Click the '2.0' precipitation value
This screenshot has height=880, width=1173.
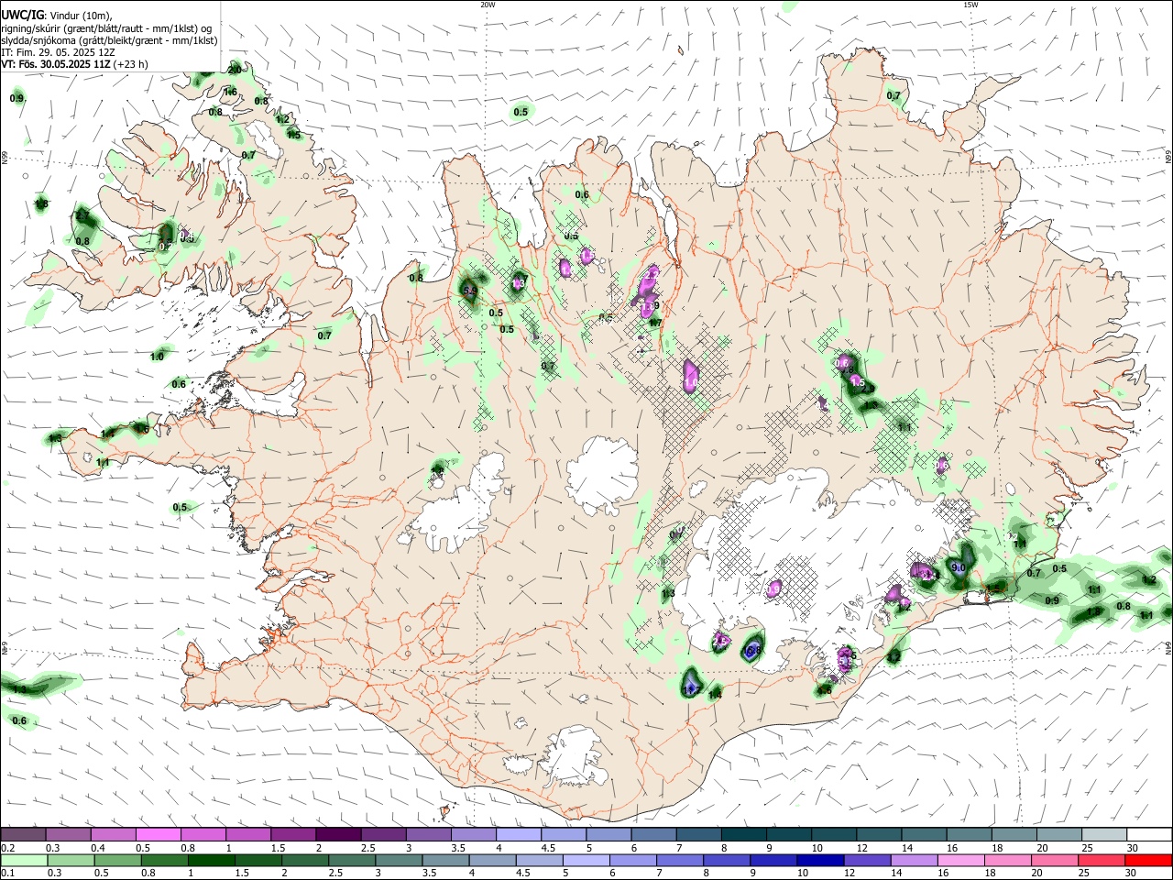(235, 70)
